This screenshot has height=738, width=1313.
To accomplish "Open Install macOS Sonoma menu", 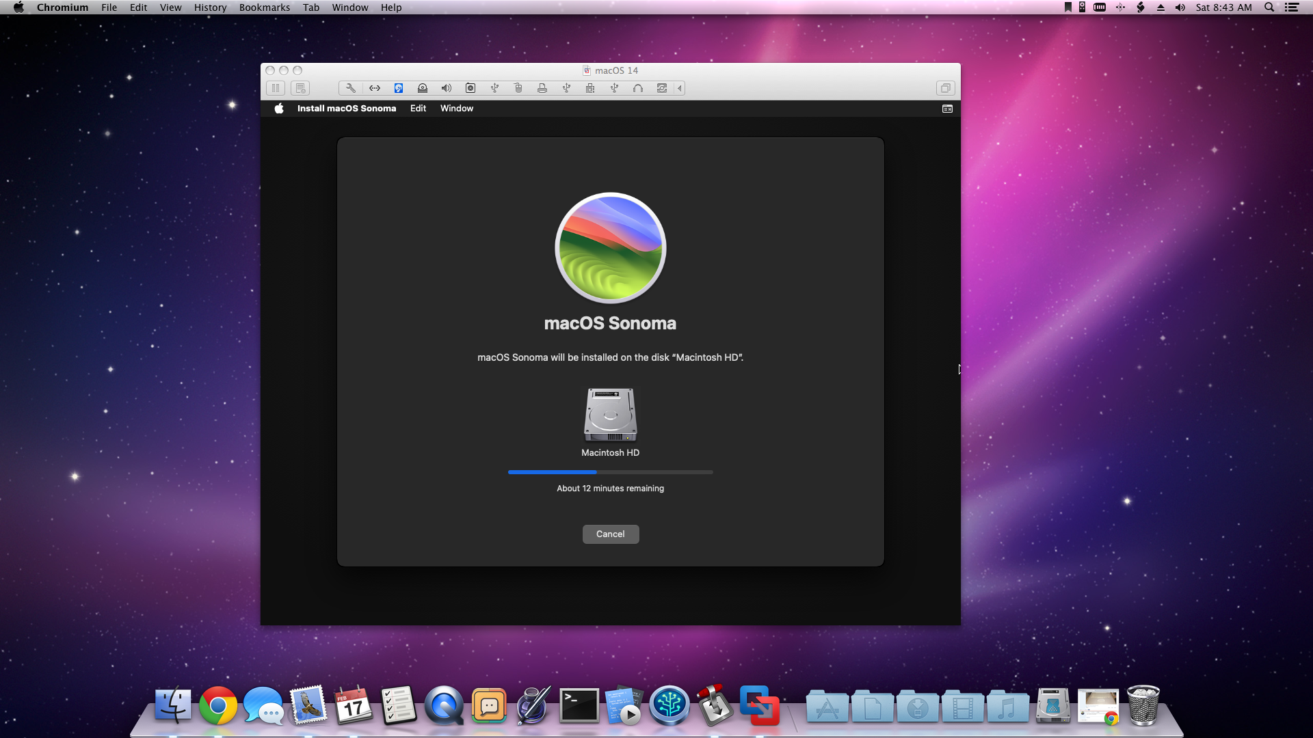I will coord(346,109).
